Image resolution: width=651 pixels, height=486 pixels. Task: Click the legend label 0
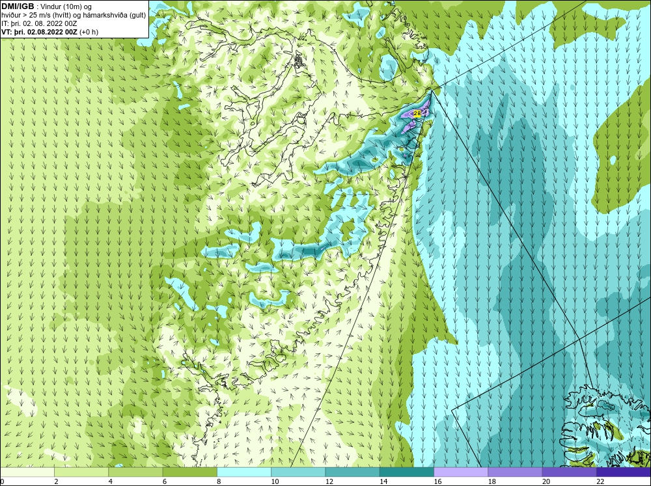pos(2,481)
